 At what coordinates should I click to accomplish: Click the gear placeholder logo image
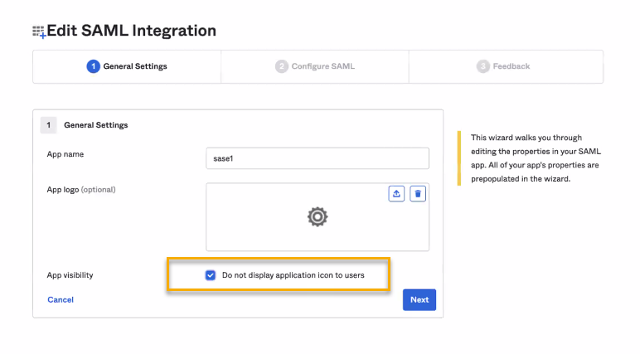[318, 217]
